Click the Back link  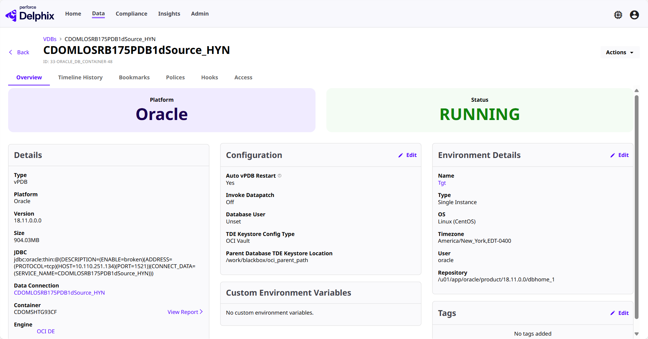23,52
